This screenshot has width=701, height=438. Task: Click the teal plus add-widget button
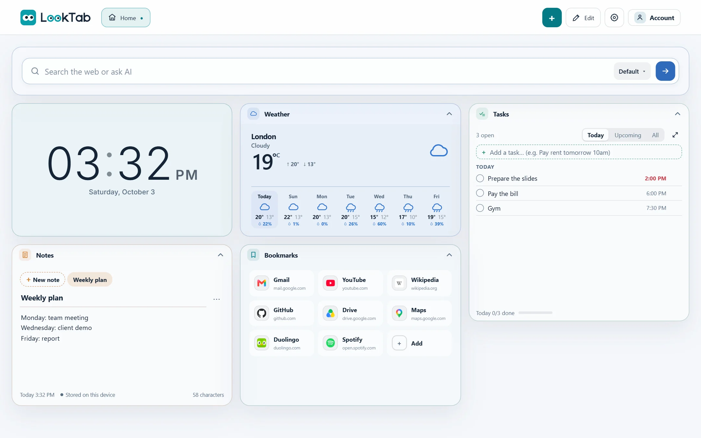(x=552, y=18)
